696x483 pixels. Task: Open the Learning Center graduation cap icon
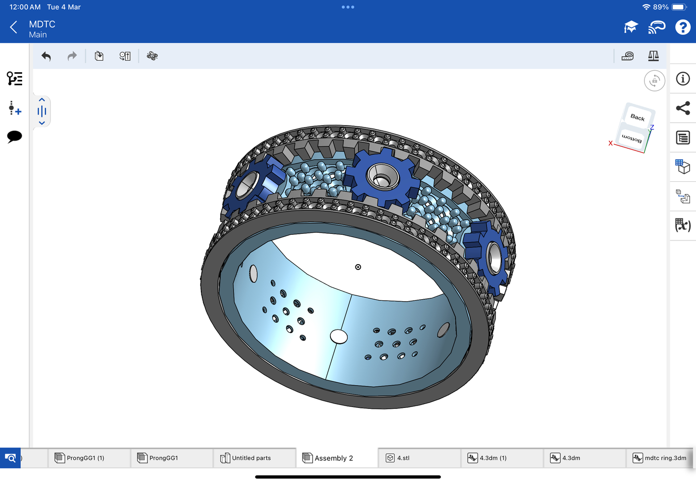(x=630, y=27)
